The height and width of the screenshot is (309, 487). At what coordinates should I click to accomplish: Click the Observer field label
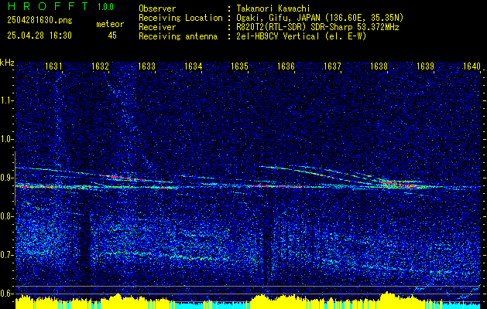click(x=157, y=8)
